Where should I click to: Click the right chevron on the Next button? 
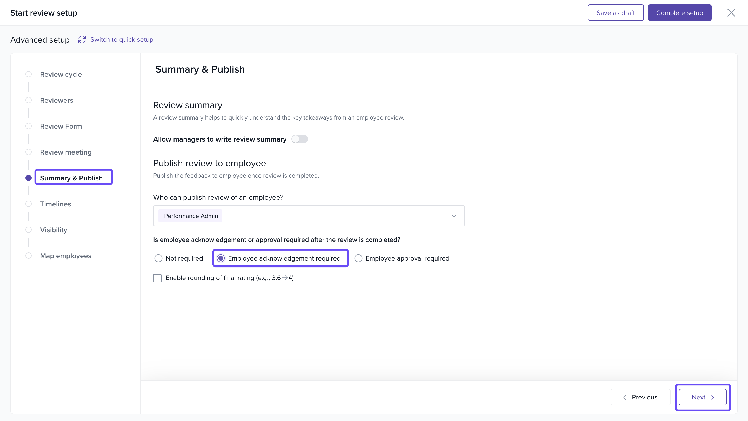pyautogui.click(x=713, y=397)
